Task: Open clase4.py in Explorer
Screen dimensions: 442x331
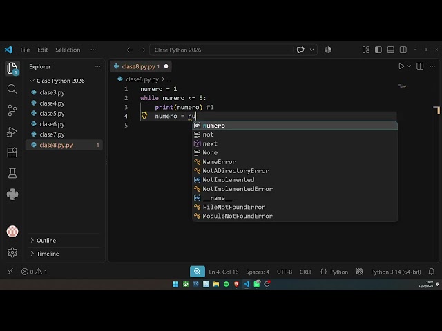Action: 52,103
